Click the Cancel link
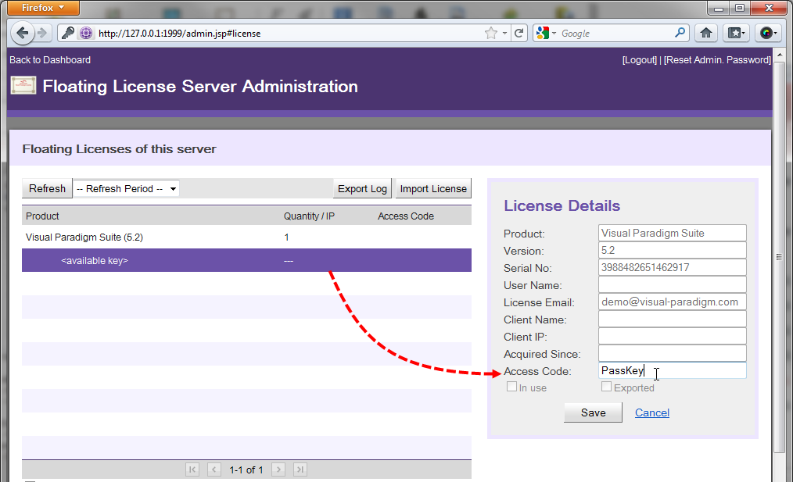 click(x=651, y=412)
